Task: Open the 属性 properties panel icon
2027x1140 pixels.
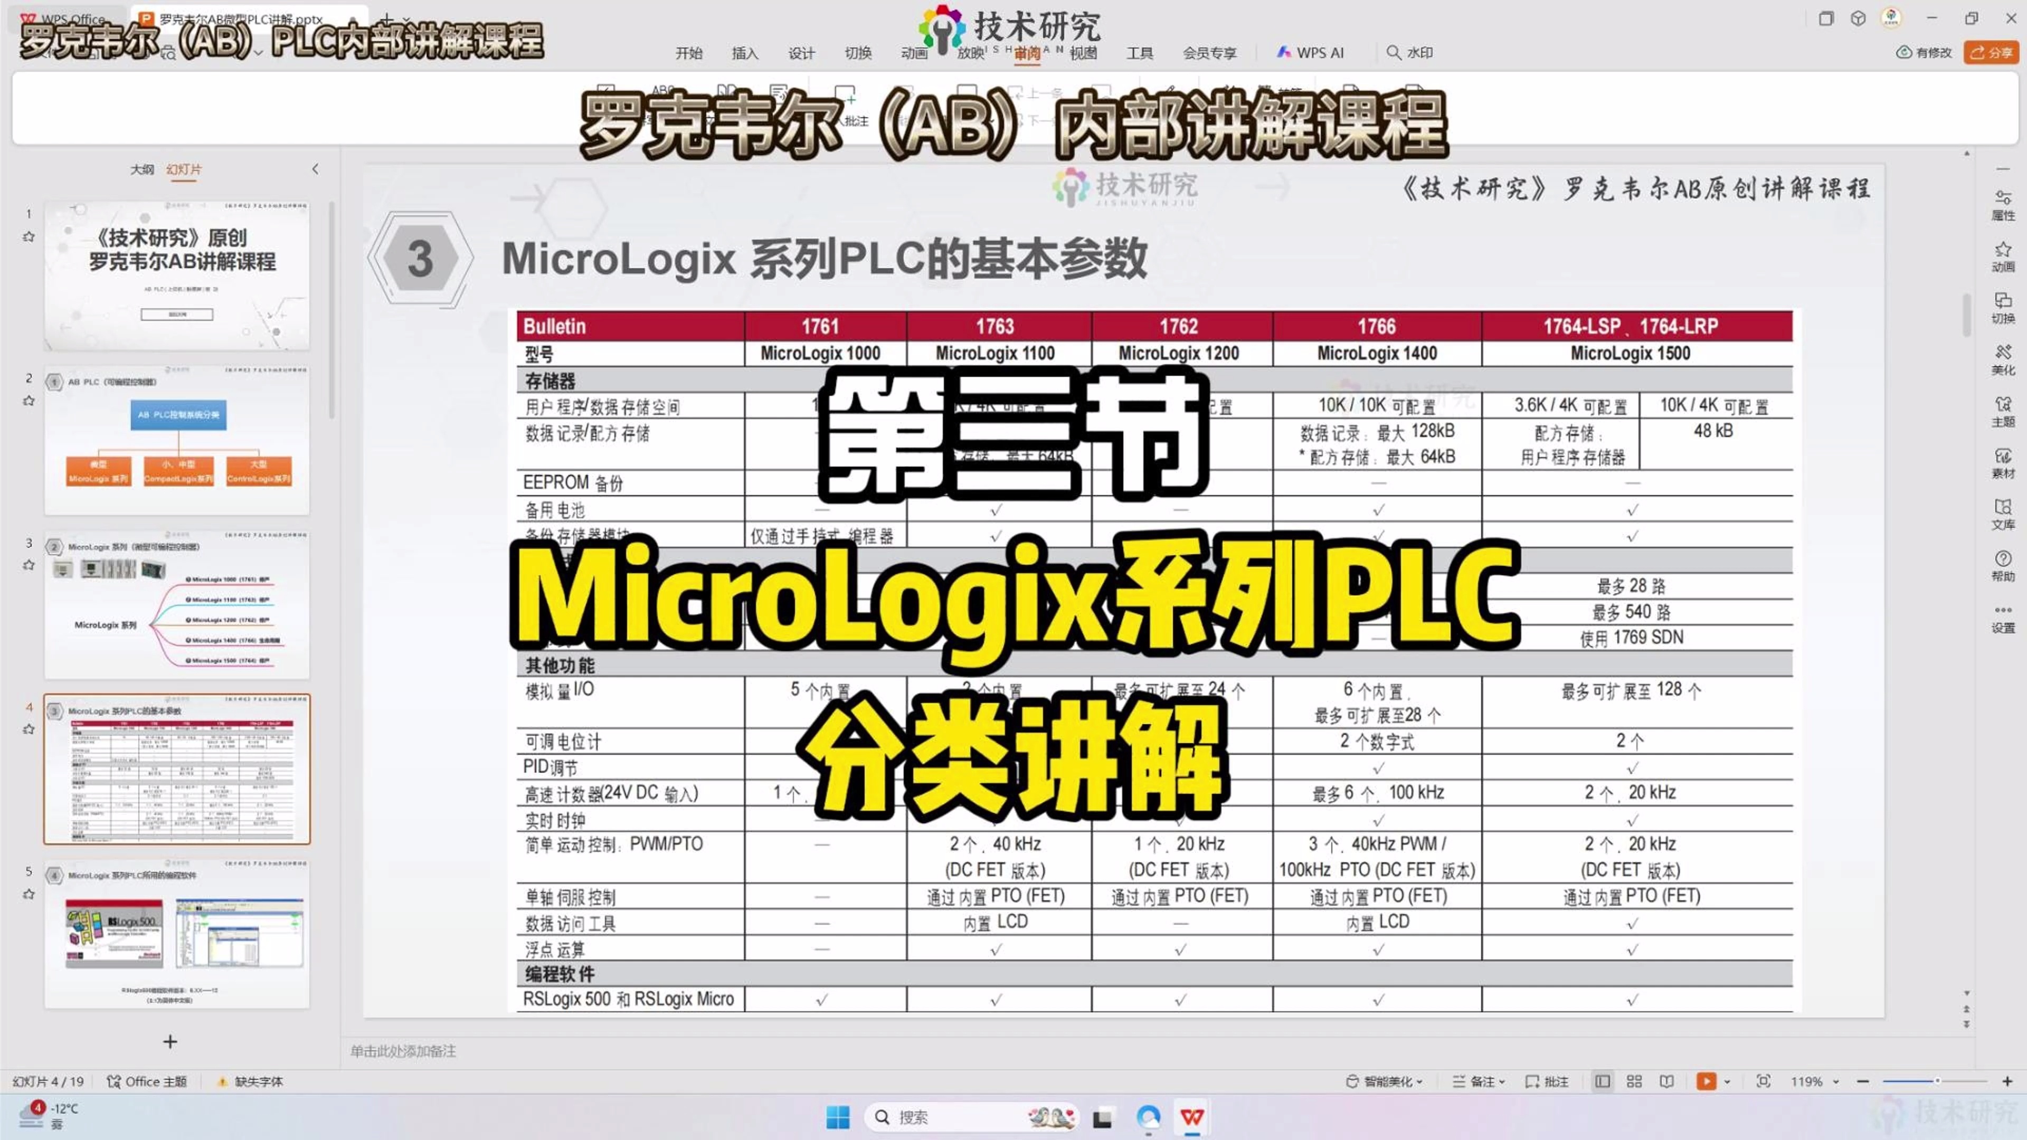Action: (2003, 204)
